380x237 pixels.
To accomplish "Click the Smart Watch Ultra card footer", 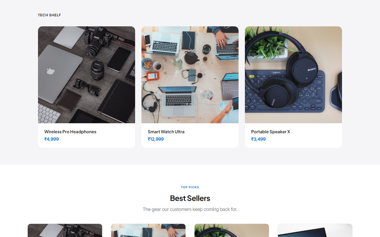I will (x=190, y=135).
